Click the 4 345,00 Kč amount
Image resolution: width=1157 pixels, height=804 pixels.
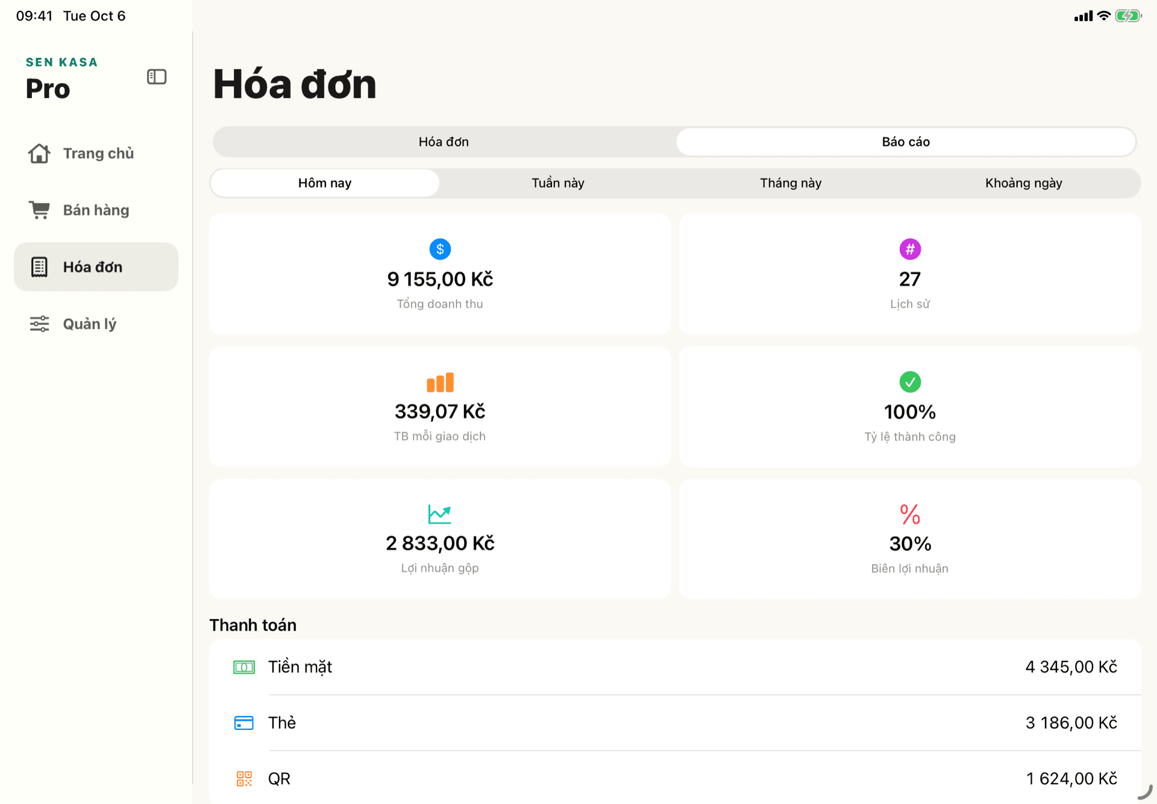[x=1071, y=667]
